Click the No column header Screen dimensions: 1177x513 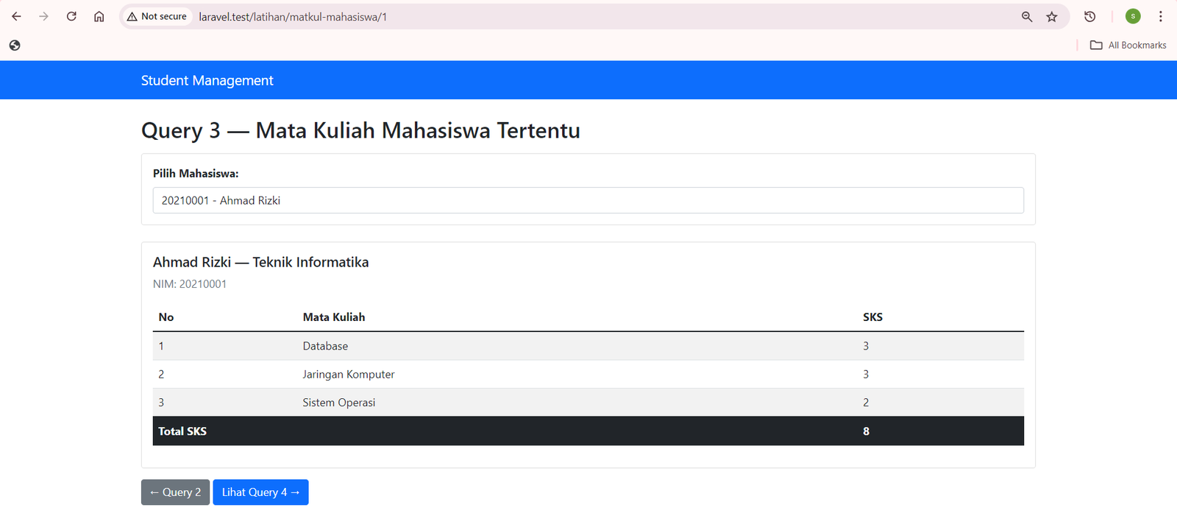(x=166, y=317)
